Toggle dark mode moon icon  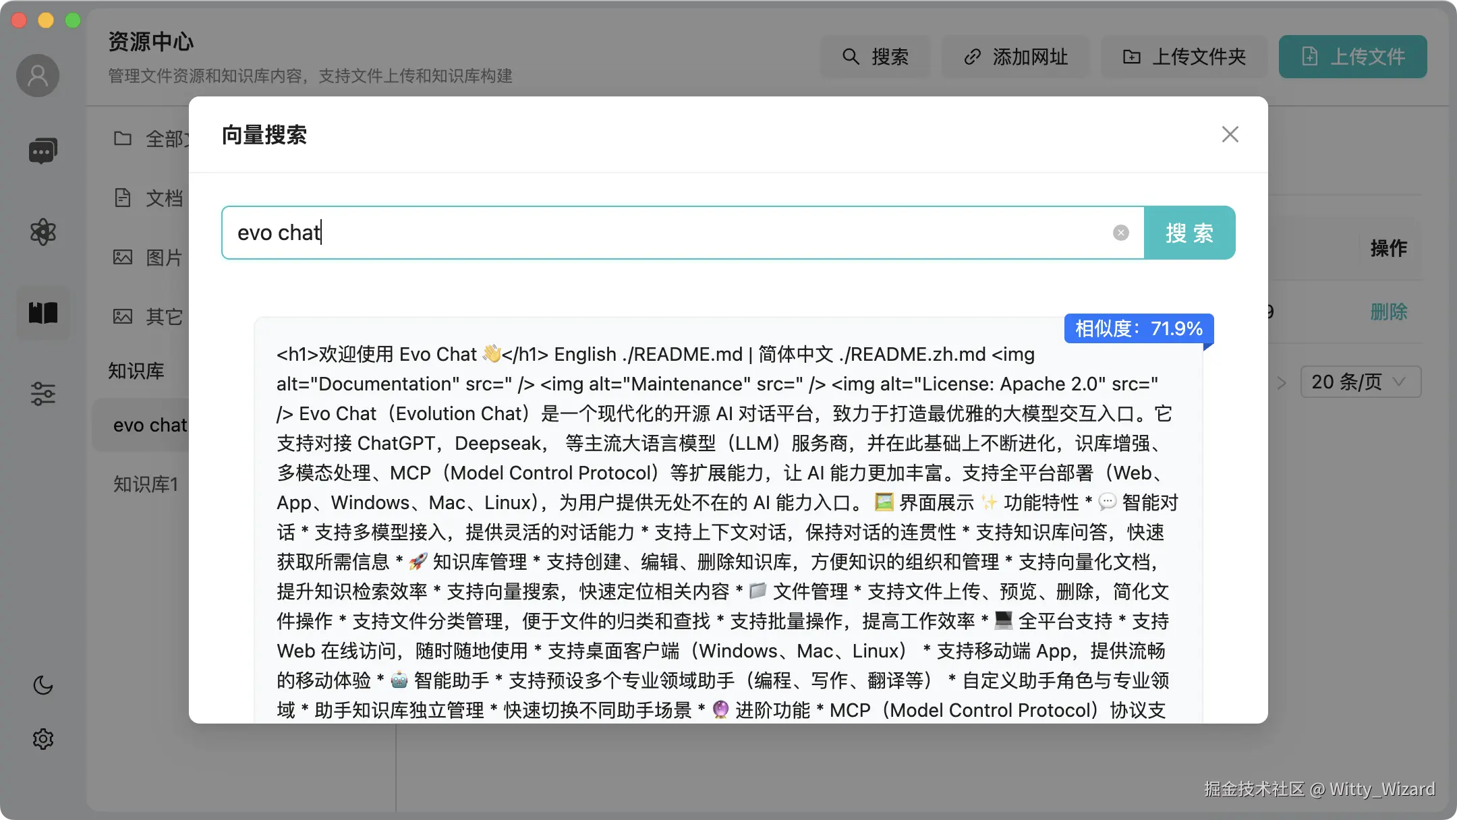(x=42, y=685)
